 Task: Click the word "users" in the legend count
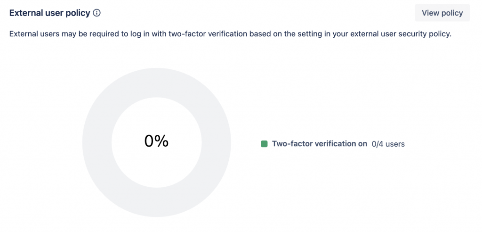[395, 144]
